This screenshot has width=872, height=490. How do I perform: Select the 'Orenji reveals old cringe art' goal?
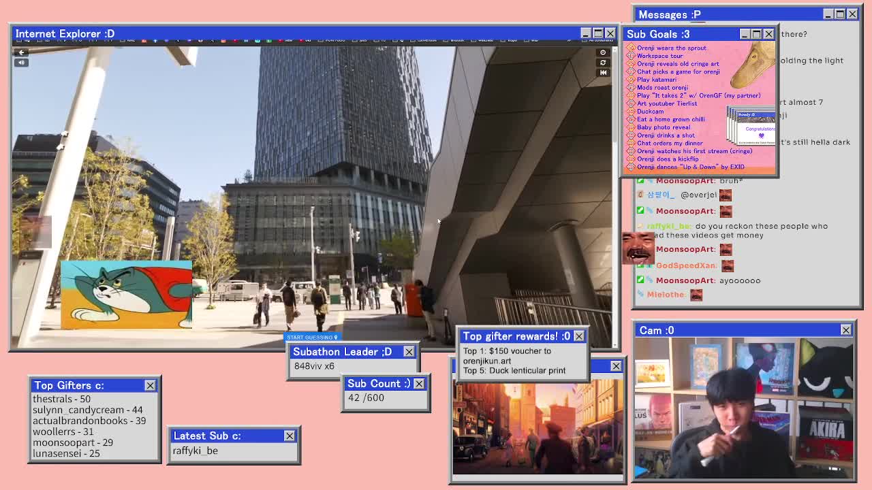678,64
